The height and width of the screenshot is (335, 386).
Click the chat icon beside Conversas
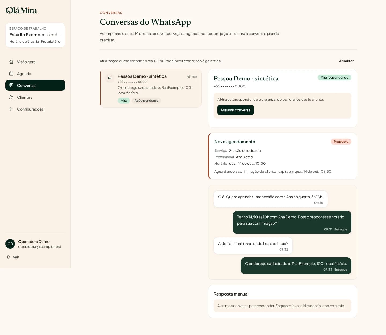pyautogui.click(x=11, y=85)
